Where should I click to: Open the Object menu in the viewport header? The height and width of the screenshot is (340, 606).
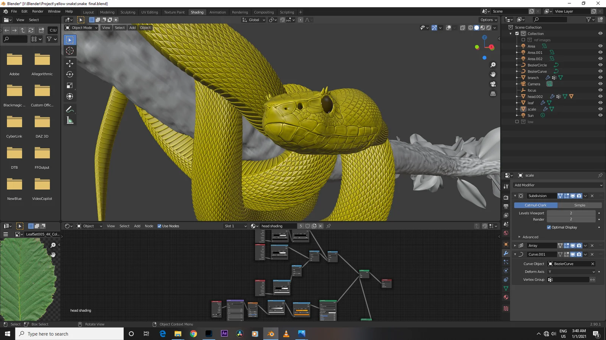click(145, 28)
